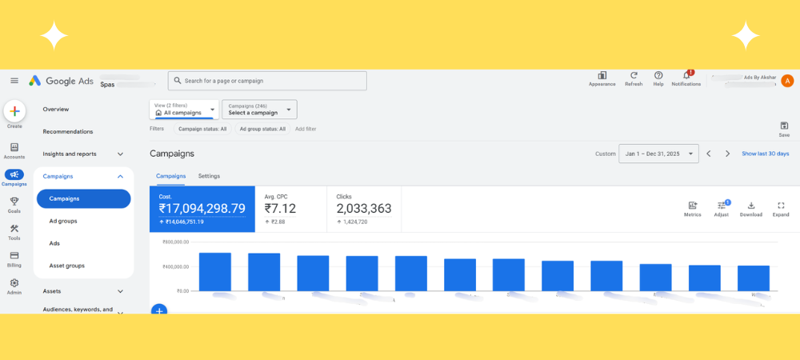Click Show last 30 days link
This screenshot has height=360, width=800.
pyautogui.click(x=766, y=154)
